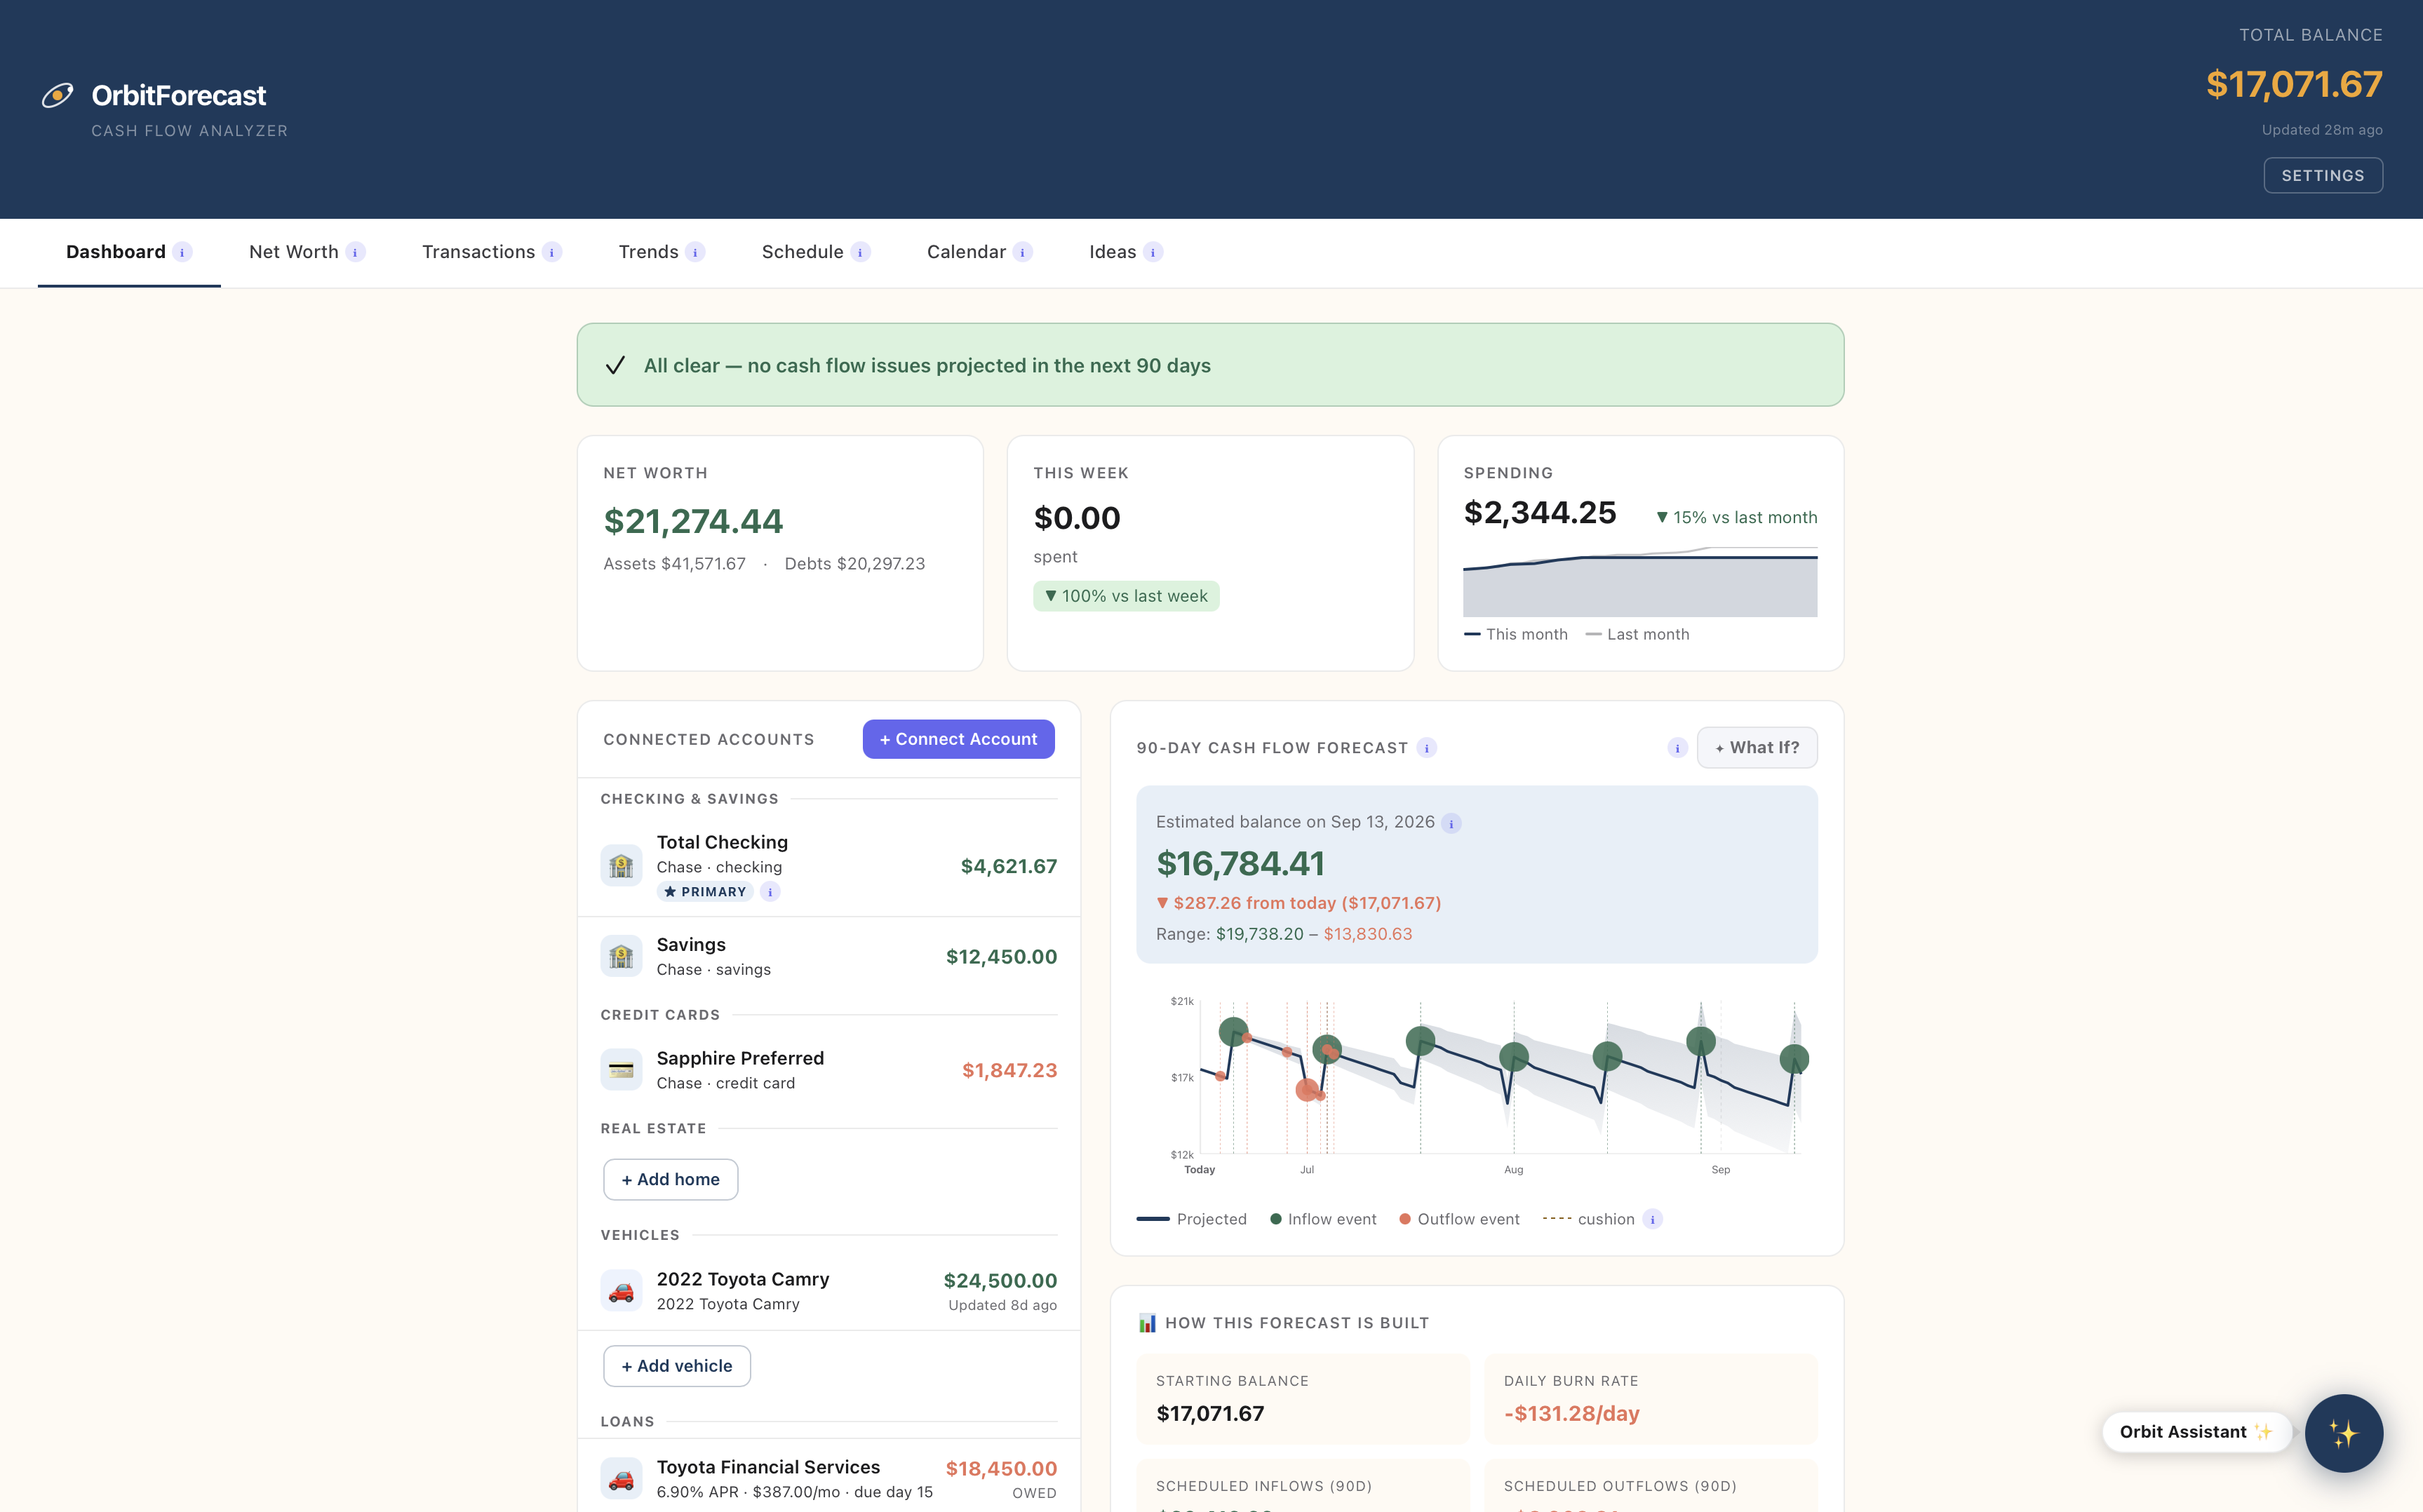This screenshot has width=2423, height=1512.
Task: Go to the Calendar tab
Action: (966, 252)
